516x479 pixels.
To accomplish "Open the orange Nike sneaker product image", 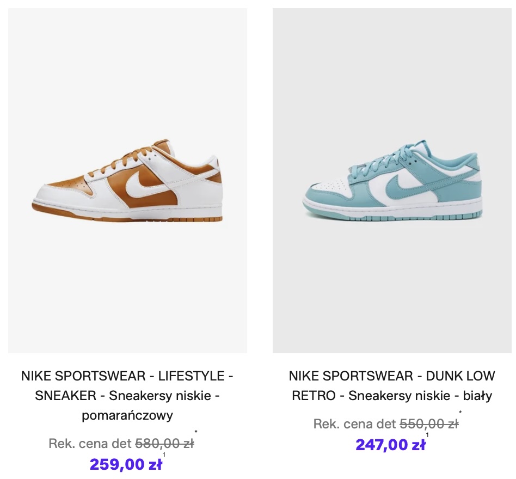I will coord(127,180).
